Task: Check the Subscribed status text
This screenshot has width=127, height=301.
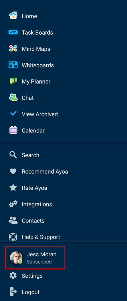Action: point(39,262)
